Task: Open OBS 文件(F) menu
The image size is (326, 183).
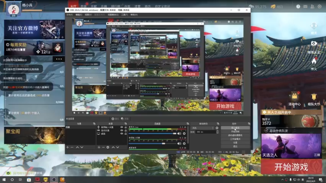Action: pos(69,15)
